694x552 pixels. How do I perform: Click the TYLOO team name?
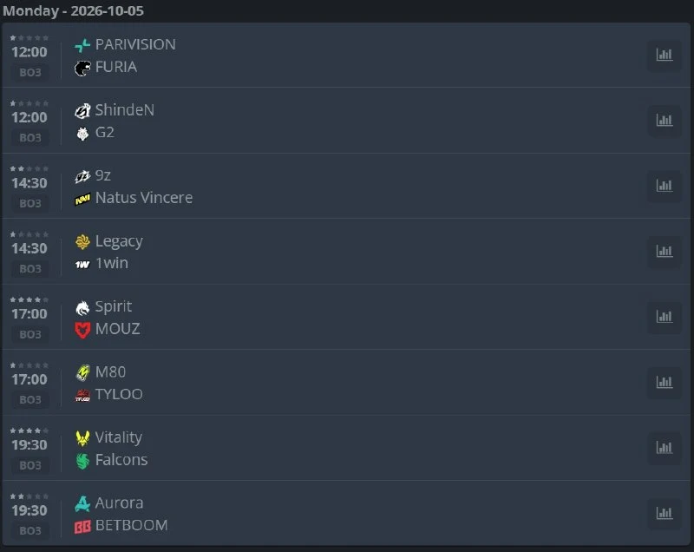(119, 394)
